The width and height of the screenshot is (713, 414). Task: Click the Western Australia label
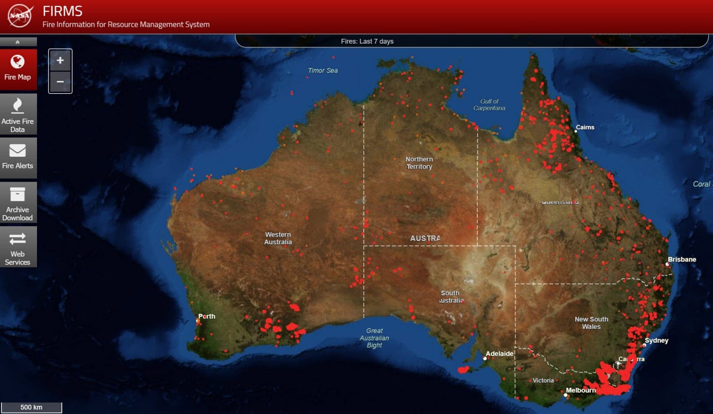pos(278,238)
